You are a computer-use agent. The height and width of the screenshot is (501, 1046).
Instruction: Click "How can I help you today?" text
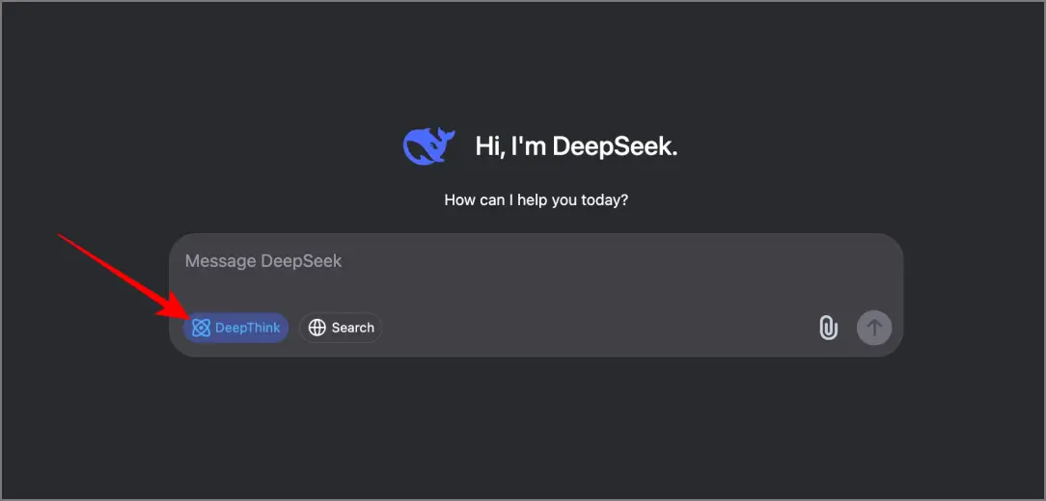[537, 199]
